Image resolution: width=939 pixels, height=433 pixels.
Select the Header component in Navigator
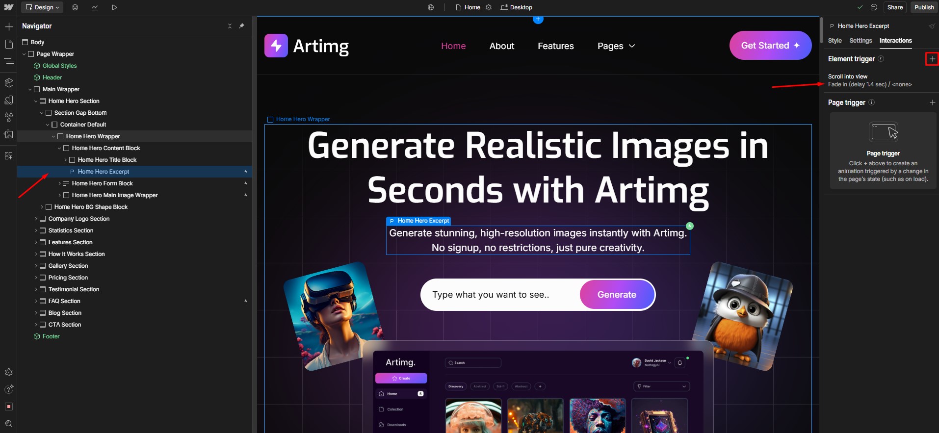52,77
